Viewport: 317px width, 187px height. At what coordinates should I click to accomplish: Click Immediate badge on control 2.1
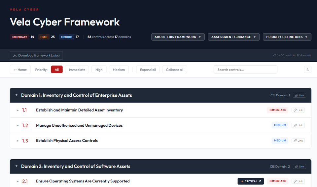pos(278,181)
